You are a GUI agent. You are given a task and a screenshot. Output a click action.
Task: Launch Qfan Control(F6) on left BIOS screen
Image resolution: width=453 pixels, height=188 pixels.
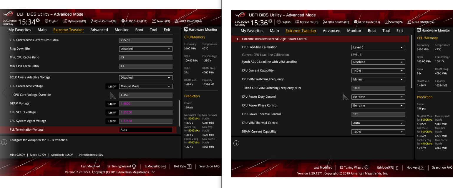pos(103,21)
